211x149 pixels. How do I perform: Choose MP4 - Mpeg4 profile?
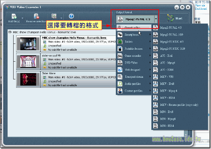click(180, 119)
